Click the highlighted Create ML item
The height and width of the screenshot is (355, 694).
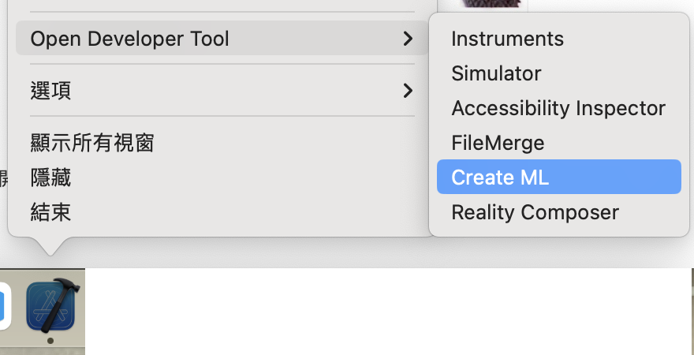(x=500, y=177)
